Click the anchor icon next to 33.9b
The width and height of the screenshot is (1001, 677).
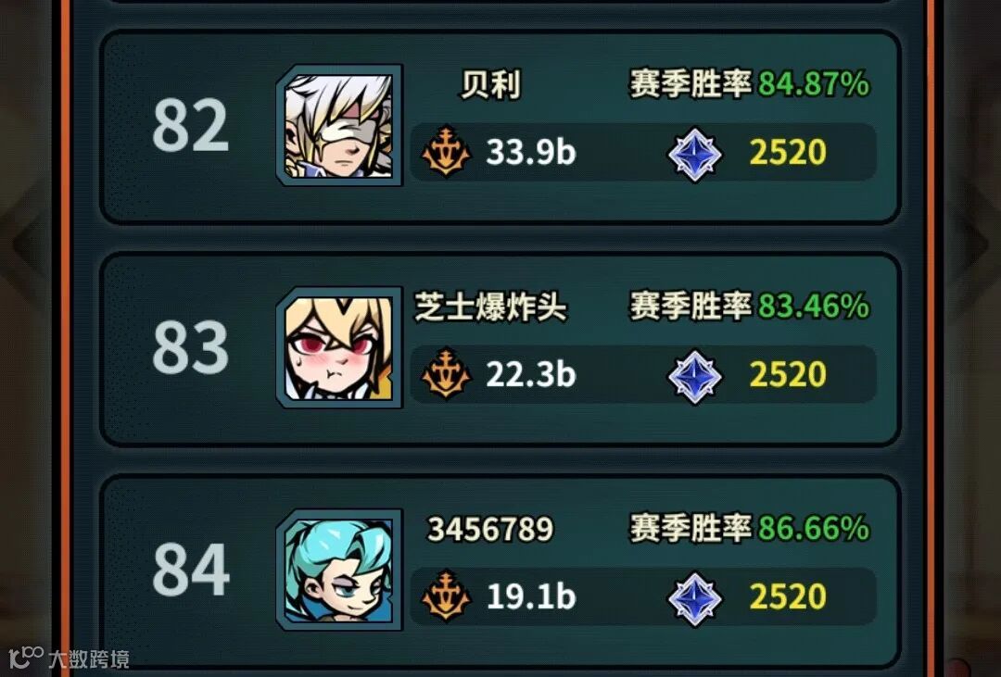446,151
